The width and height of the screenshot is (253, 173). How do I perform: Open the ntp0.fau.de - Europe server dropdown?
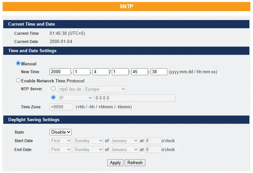click(92, 89)
